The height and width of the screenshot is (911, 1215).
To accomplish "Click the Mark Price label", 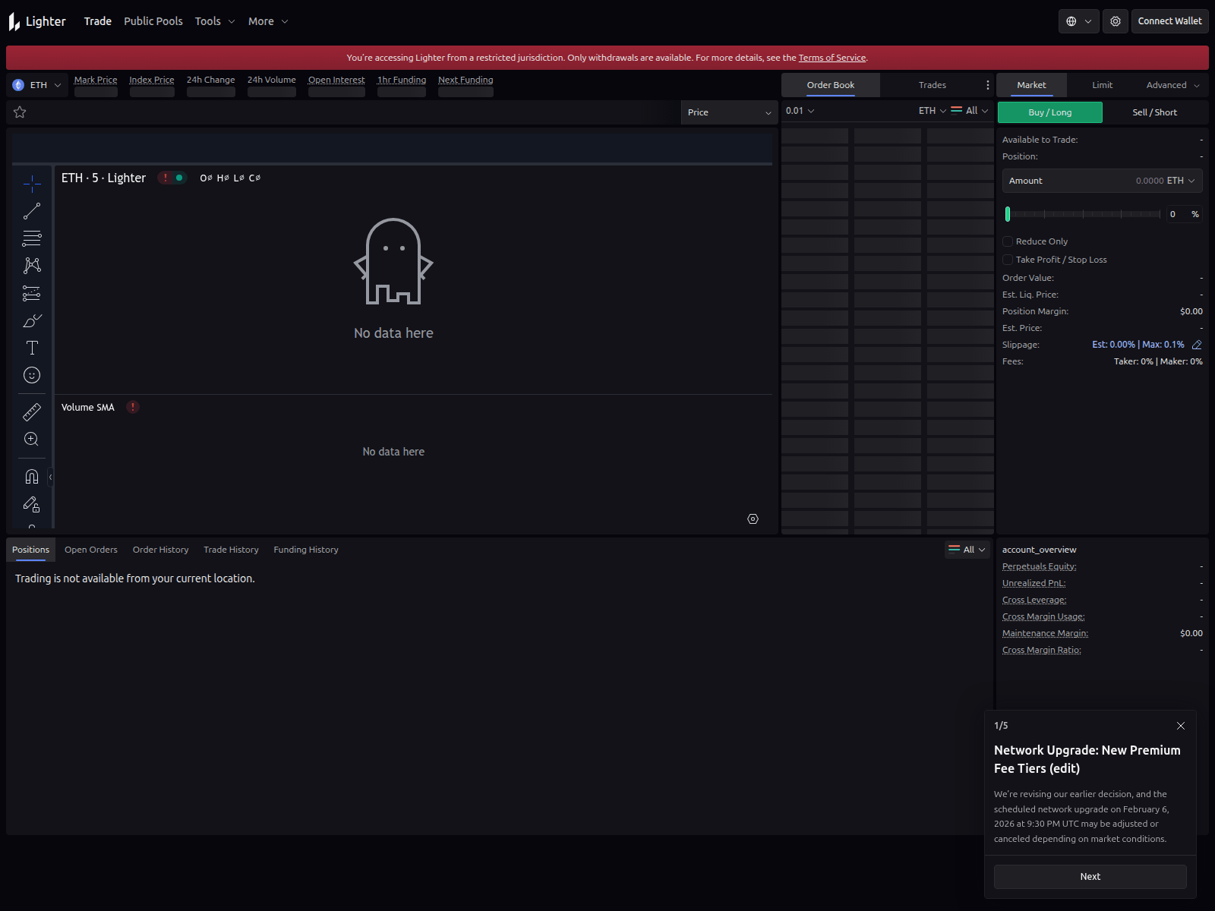I will coord(96,80).
